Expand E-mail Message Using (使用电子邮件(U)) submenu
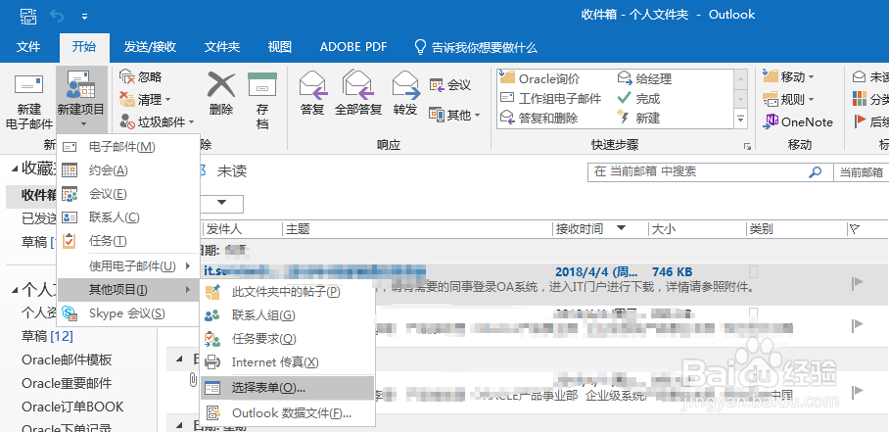This screenshot has width=889, height=432. (x=128, y=265)
